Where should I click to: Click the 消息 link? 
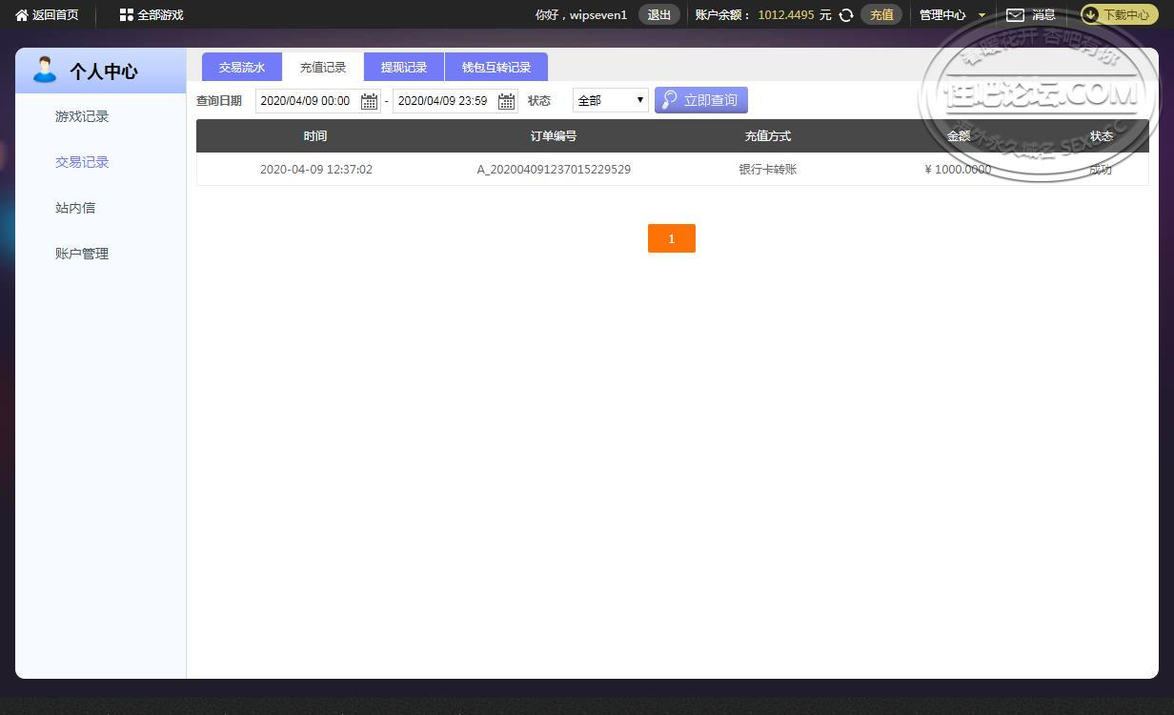coord(1043,15)
